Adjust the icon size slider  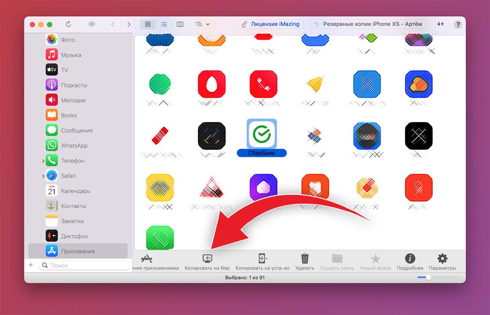point(428,277)
